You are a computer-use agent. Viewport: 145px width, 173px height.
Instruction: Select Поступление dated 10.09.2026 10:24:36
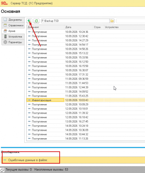pyautogui.click(x=86, y=32)
